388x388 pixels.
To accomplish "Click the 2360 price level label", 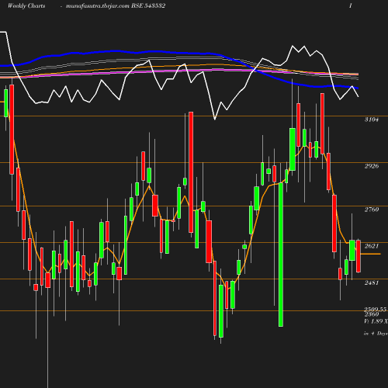I will tap(372, 314).
